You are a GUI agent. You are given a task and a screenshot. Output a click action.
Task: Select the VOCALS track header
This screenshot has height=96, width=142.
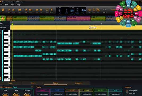[x=86, y=90]
